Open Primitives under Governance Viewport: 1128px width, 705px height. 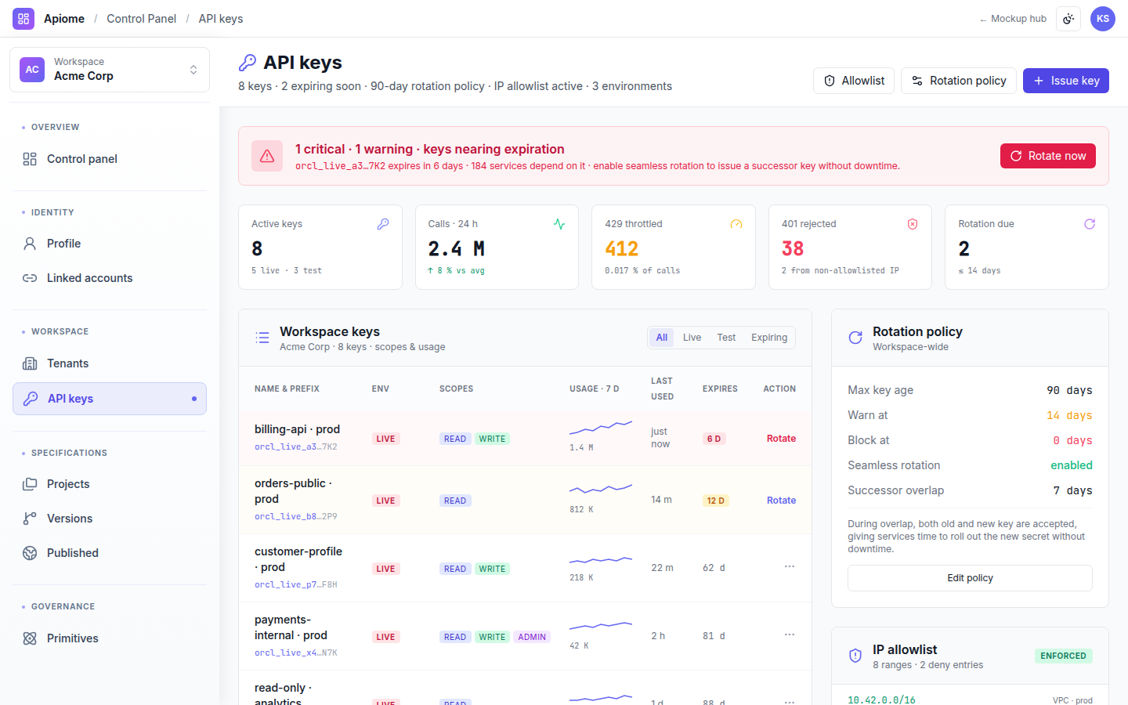pos(110,638)
